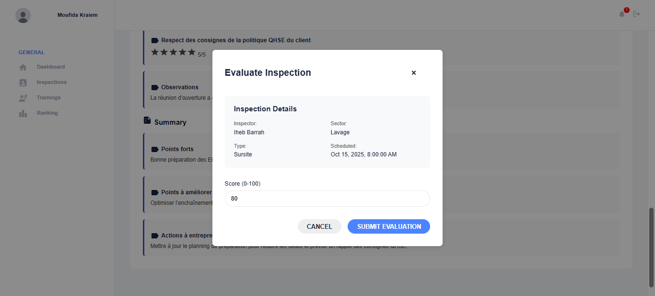Click inside the Score input field
Screen dimensions: 655x296
[327, 198]
